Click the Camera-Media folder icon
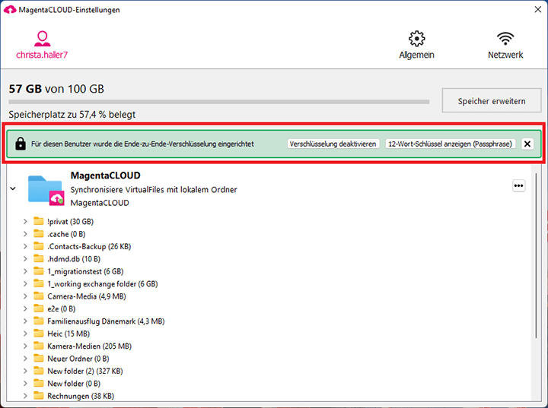This screenshot has height=408, width=548. pos(39,296)
